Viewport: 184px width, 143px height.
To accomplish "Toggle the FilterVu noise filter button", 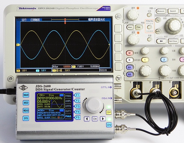I will pos(149,27).
